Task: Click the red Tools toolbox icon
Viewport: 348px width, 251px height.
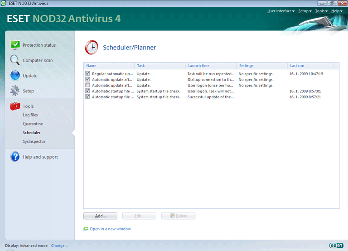Action: coord(15,106)
